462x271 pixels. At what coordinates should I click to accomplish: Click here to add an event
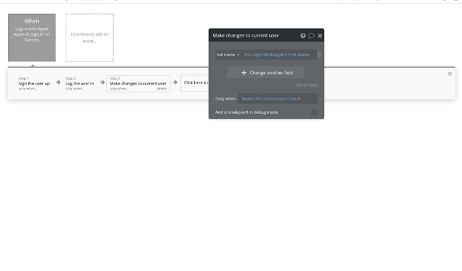[x=90, y=37]
